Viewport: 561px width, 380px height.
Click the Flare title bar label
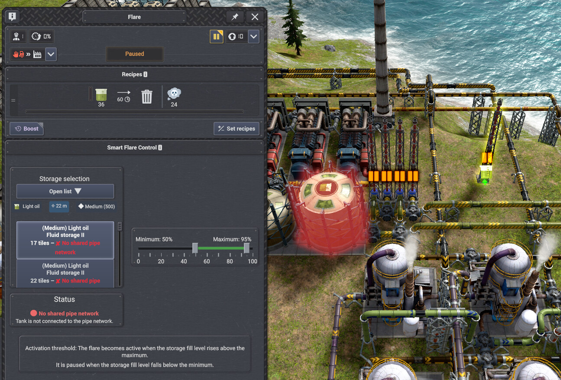coord(134,17)
